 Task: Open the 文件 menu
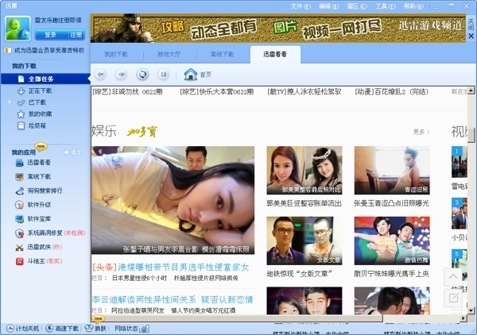[x=301, y=6]
